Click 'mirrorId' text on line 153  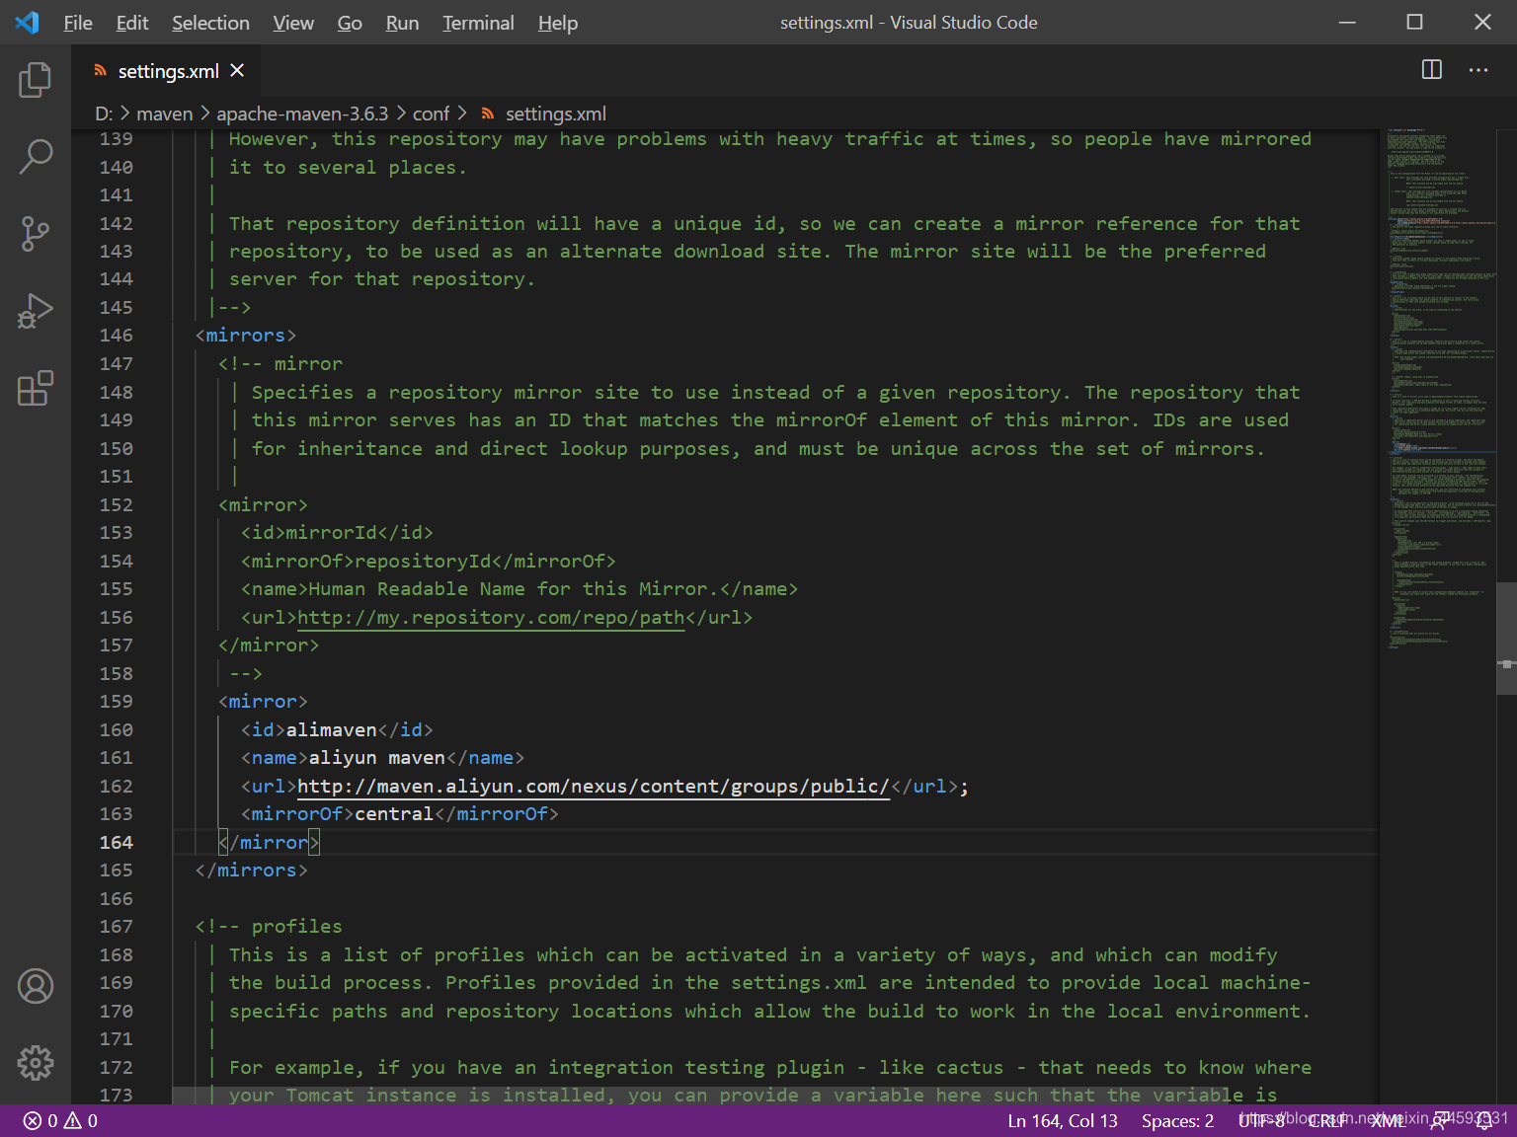[x=331, y=533]
